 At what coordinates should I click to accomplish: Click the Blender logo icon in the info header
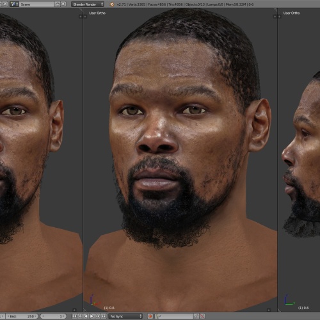[112, 4]
